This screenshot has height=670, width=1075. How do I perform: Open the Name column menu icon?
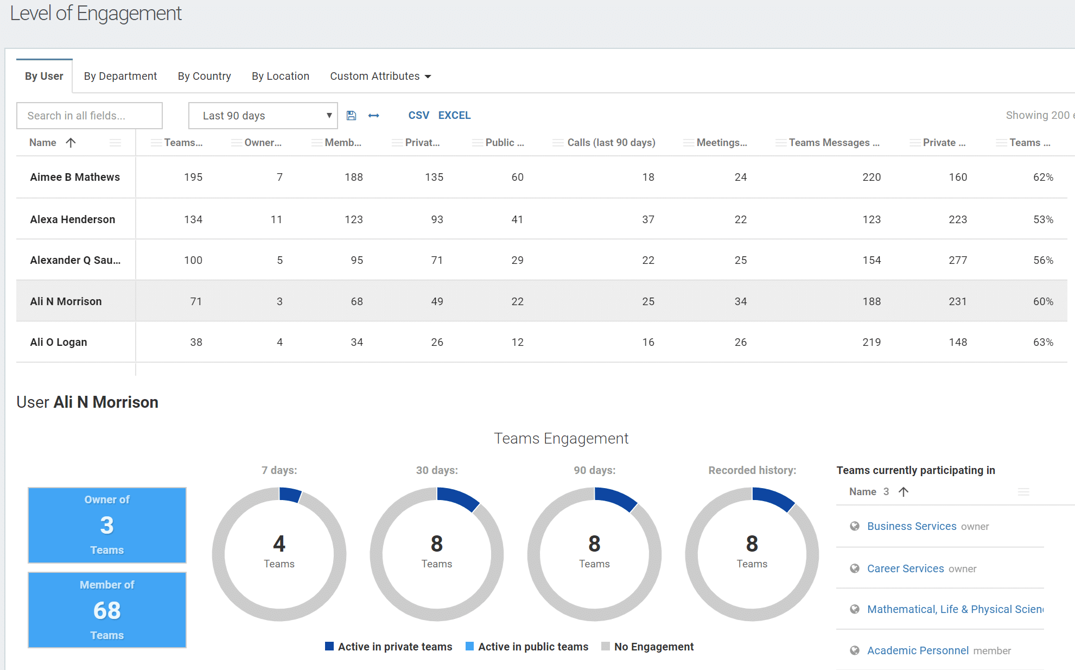point(115,143)
